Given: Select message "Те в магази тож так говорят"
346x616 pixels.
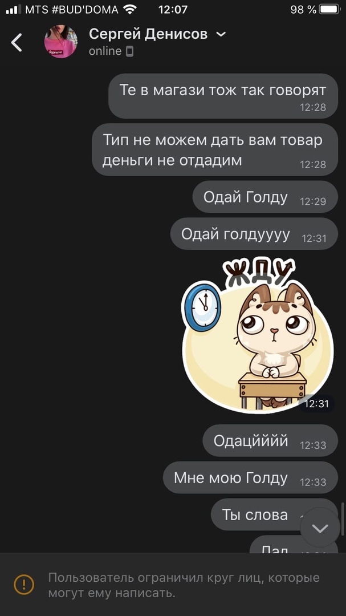Looking at the screenshot, I should [x=223, y=96].
